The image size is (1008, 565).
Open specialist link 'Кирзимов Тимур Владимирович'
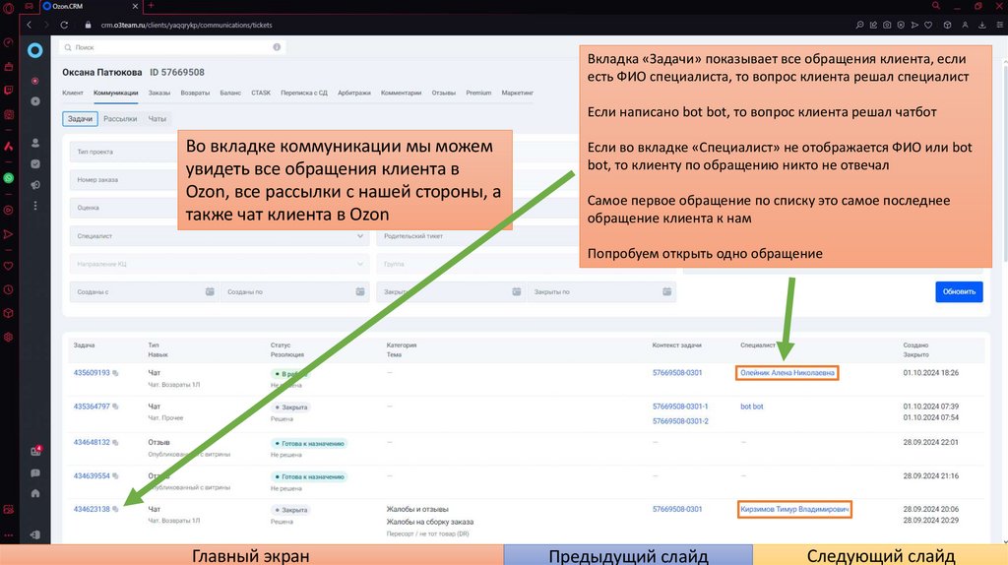pyautogui.click(x=794, y=509)
